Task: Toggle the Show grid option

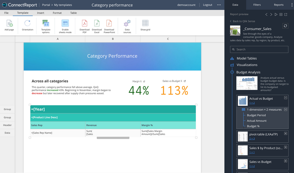Action: pos(145,26)
